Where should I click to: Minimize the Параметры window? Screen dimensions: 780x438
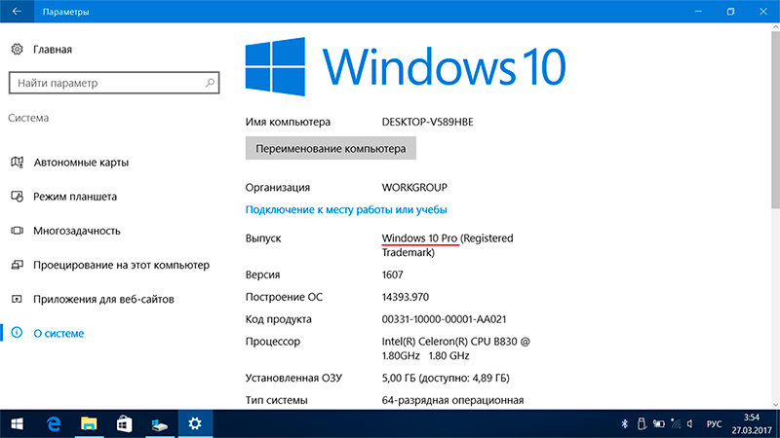(x=698, y=12)
